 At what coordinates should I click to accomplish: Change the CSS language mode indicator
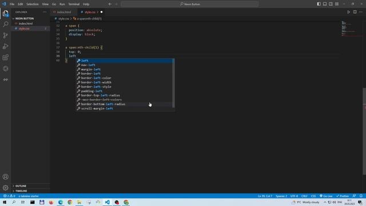[x=313, y=196]
